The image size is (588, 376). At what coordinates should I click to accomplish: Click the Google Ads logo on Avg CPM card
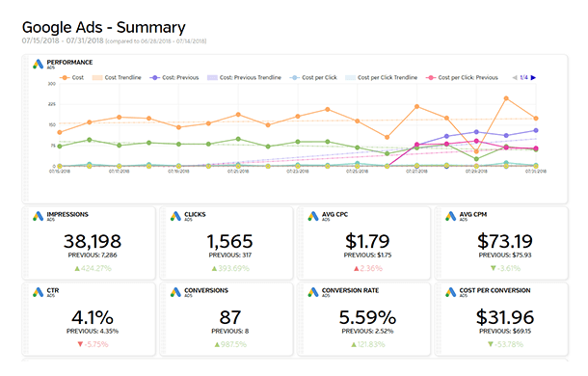click(451, 216)
